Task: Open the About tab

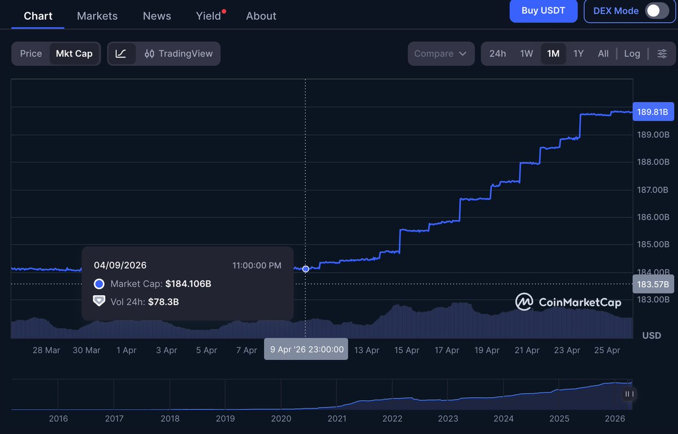Action: click(x=261, y=16)
